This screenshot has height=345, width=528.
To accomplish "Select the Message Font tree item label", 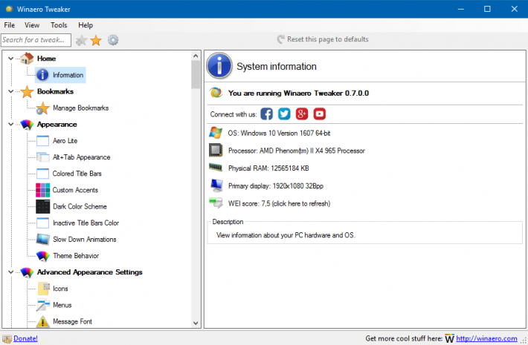I will coord(72,321).
